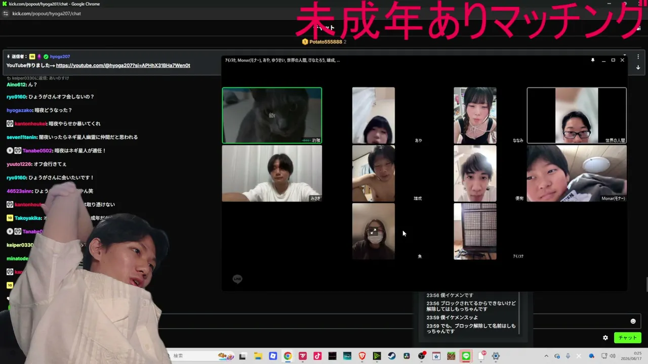Screen dimensions: 648x364
Task: Pin the LINE group call window
Action: (593, 60)
